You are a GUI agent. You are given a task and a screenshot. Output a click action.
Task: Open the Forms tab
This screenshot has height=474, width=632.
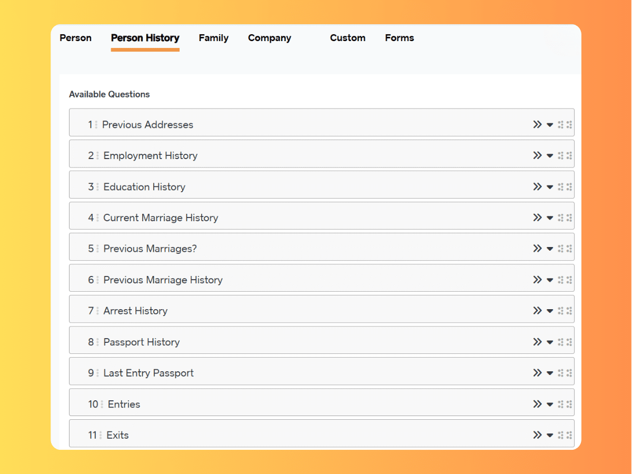click(x=399, y=38)
